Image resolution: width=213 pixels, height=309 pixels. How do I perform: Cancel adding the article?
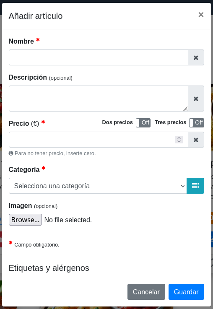click(x=146, y=292)
